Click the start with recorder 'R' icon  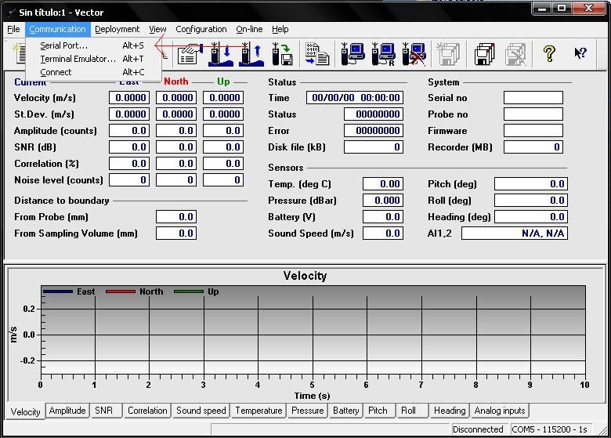click(383, 54)
